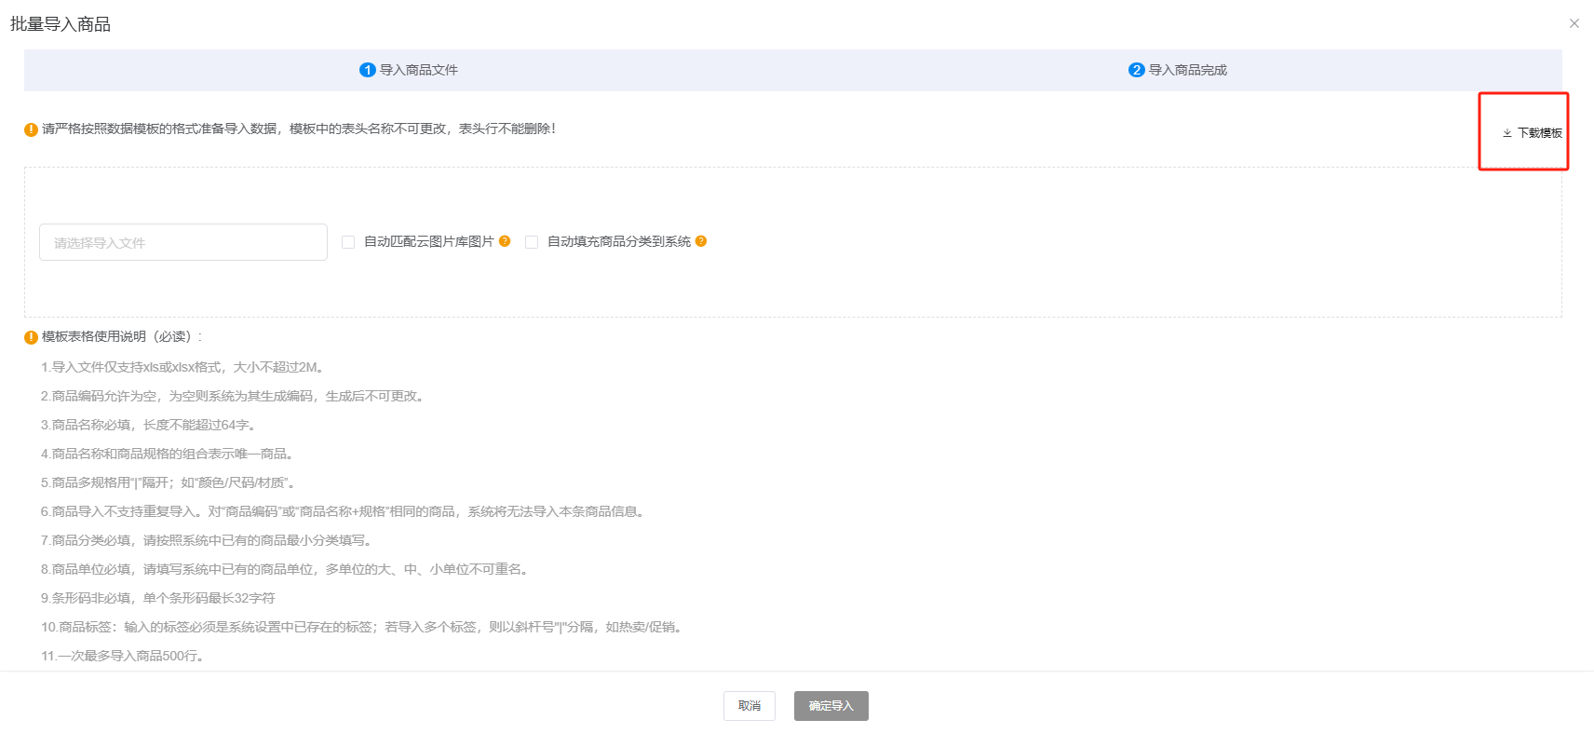The width and height of the screenshot is (1594, 733).
Task: Click the download arrow icon
Action: 1506,133
